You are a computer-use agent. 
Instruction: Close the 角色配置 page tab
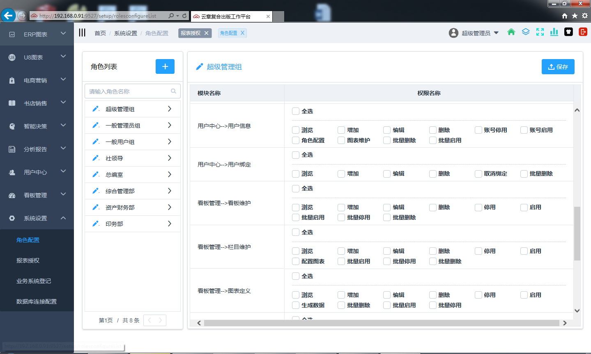pyautogui.click(x=242, y=33)
